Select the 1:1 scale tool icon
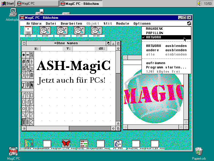 (32, 62)
